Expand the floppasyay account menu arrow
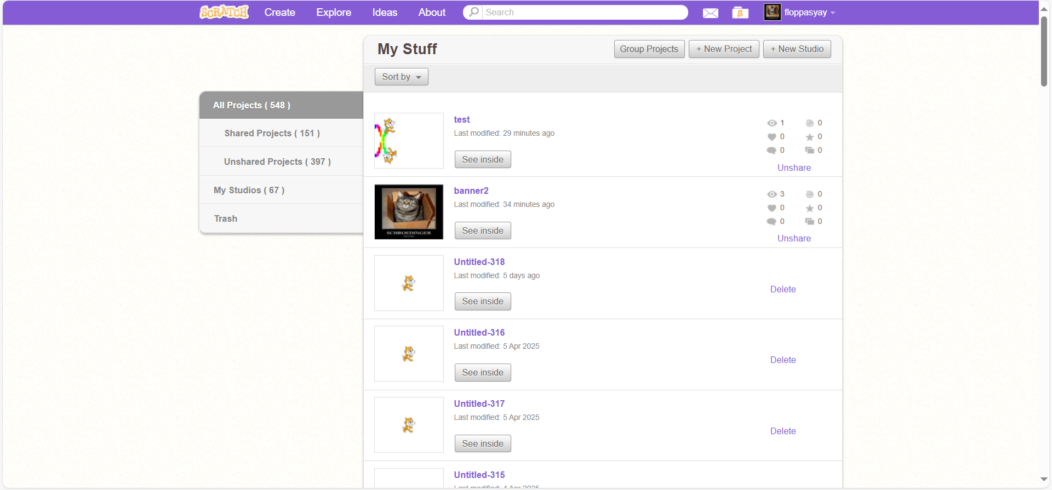 click(833, 13)
